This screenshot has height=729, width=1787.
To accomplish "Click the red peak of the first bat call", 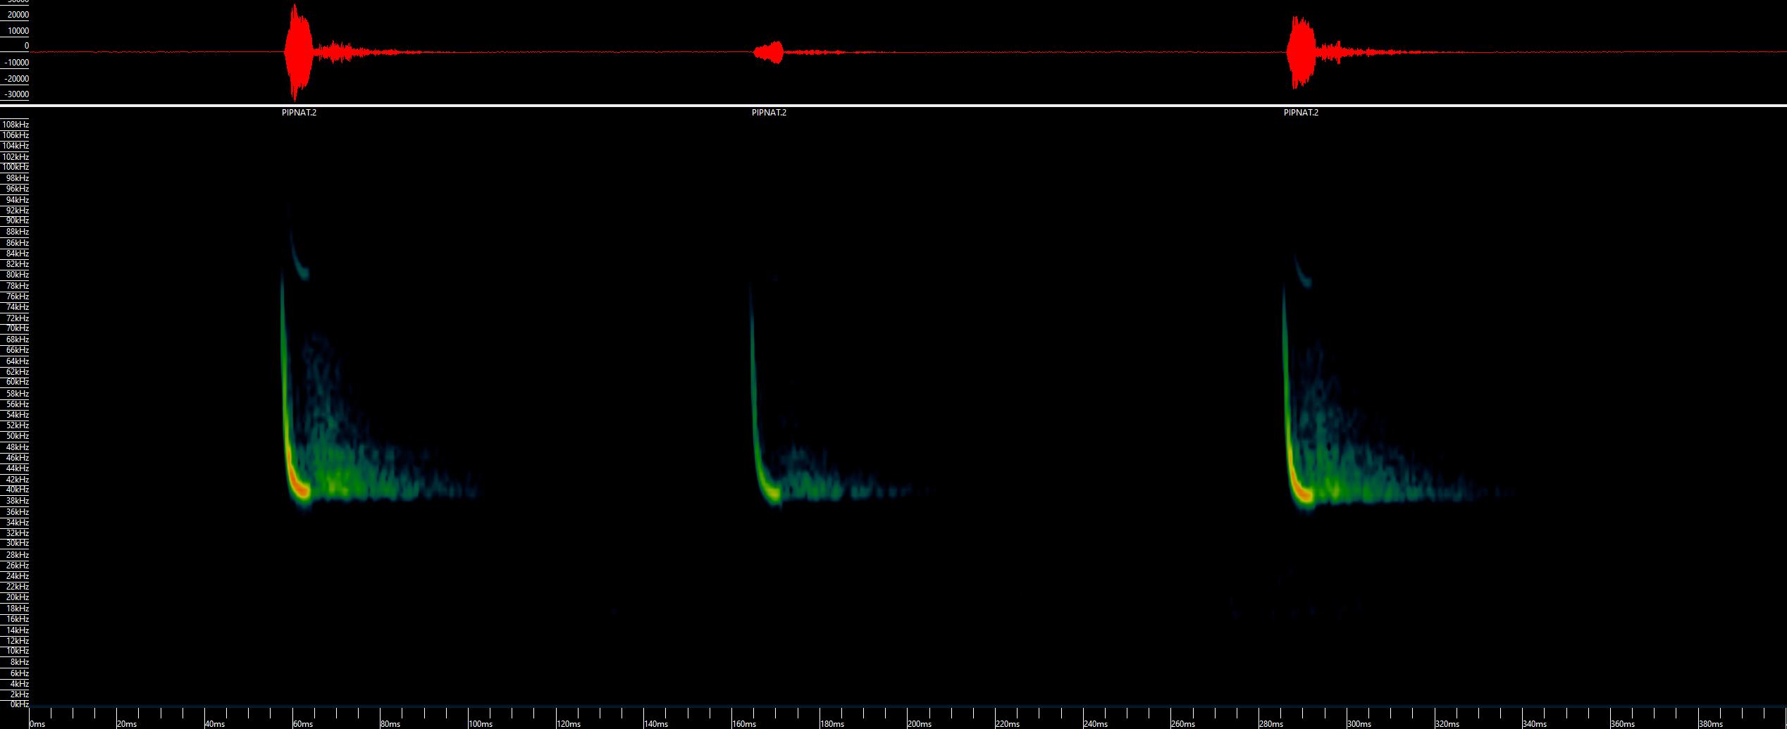I will 301,490.
